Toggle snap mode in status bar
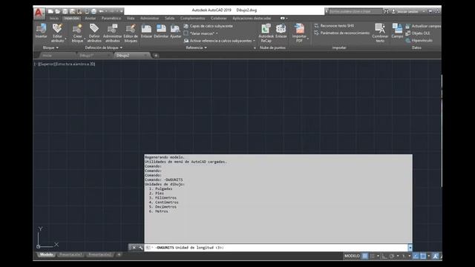Screen dimensions: 475x267 coord(373,256)
